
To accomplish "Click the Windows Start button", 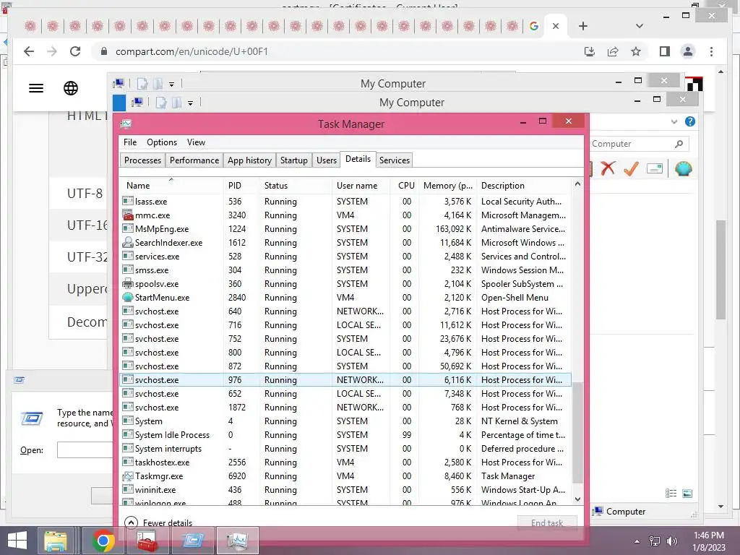I will tap(17, 541).
